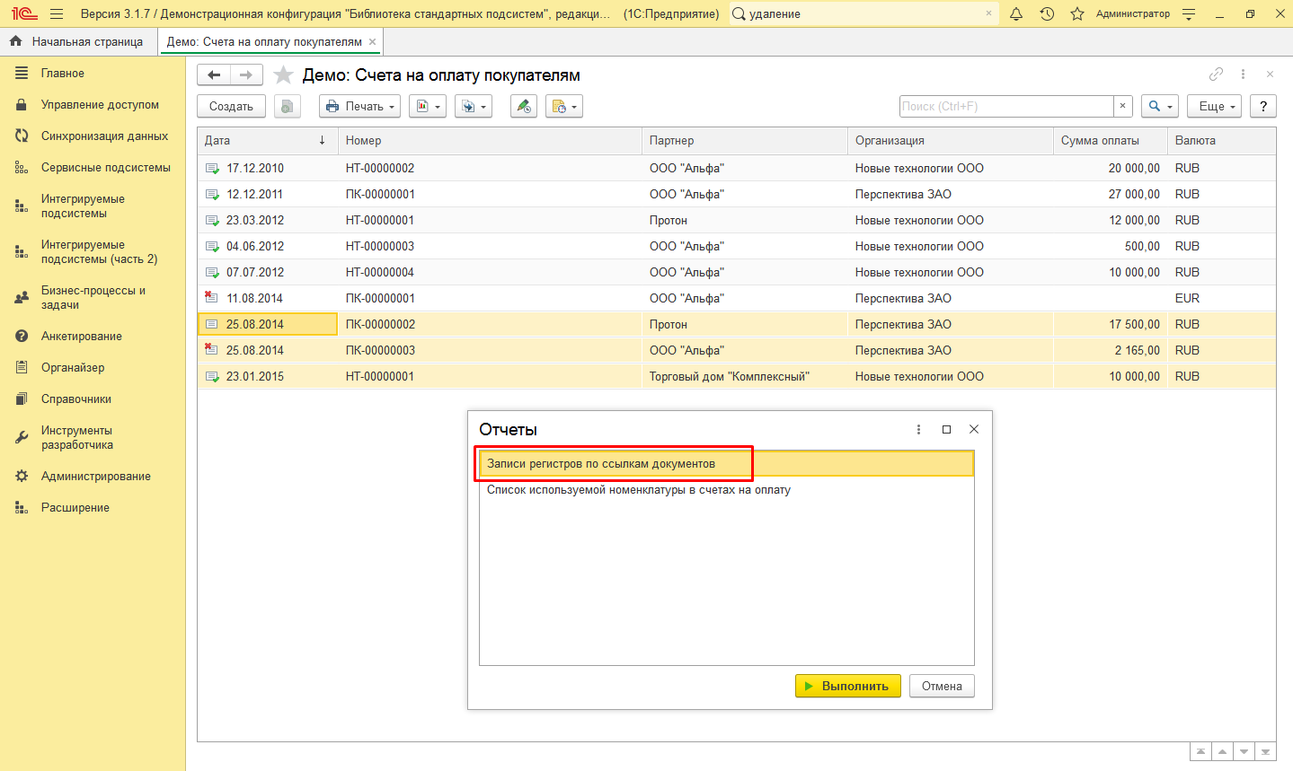Jump to list start arrow
Viewport: 1293px width, 771px height.
pyautogui.click(x=1200, y=752)
